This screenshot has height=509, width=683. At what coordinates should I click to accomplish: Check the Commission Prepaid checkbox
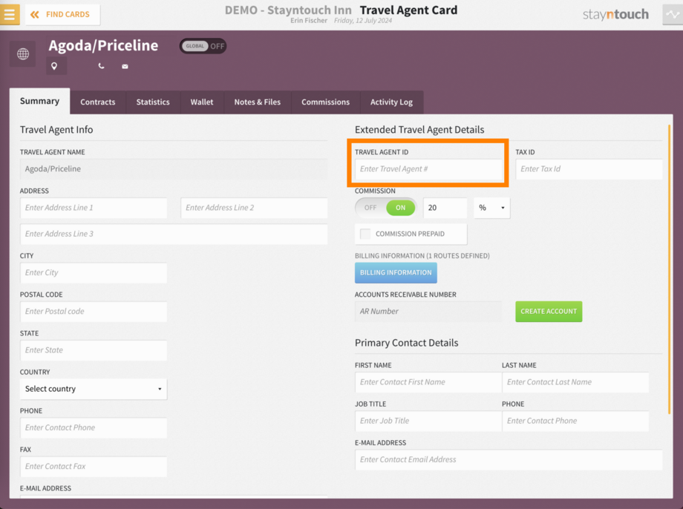pos(365,234)
